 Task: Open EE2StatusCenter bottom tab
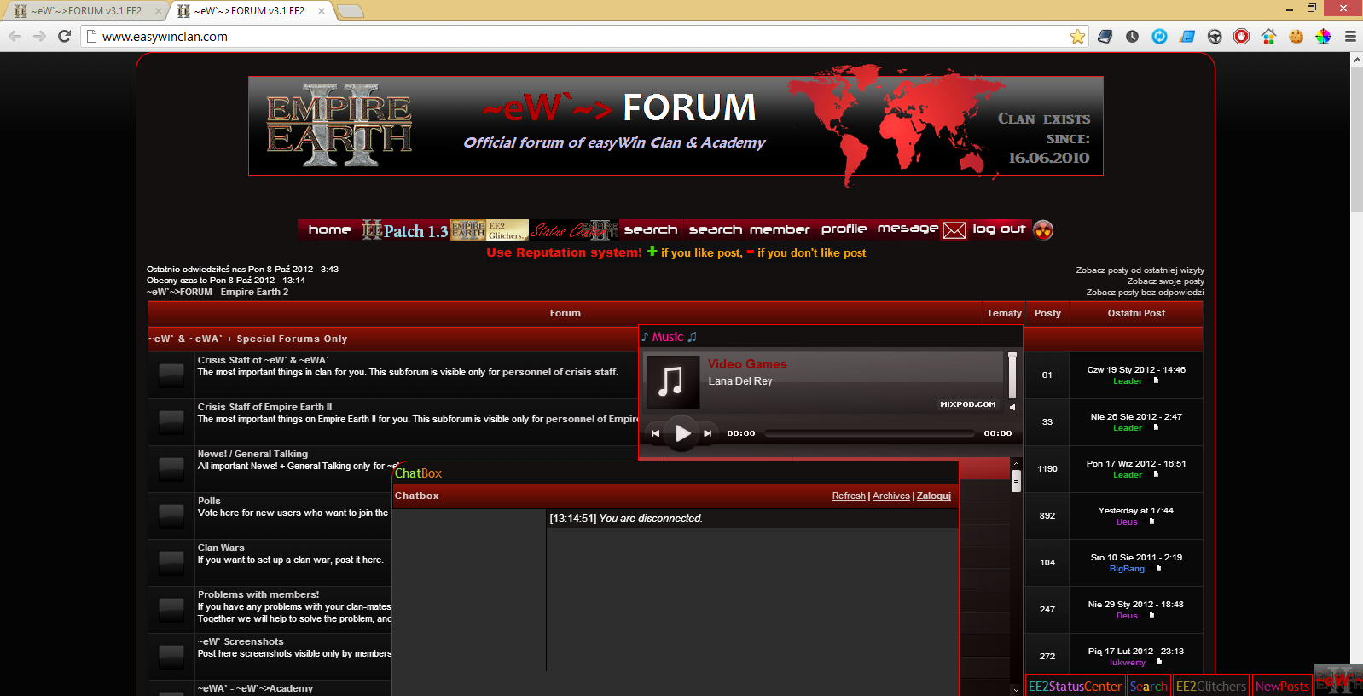point(1075,686)
